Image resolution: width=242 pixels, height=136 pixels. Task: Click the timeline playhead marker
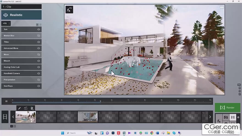[x=100, y=101]
